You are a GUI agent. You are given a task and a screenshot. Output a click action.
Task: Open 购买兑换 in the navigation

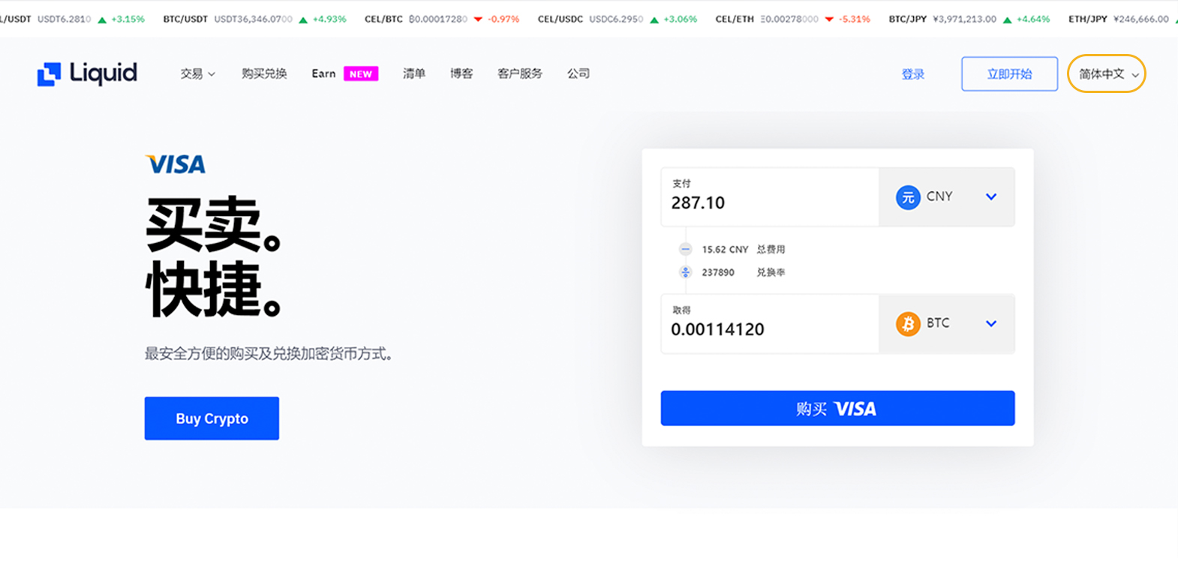point(264,73)
